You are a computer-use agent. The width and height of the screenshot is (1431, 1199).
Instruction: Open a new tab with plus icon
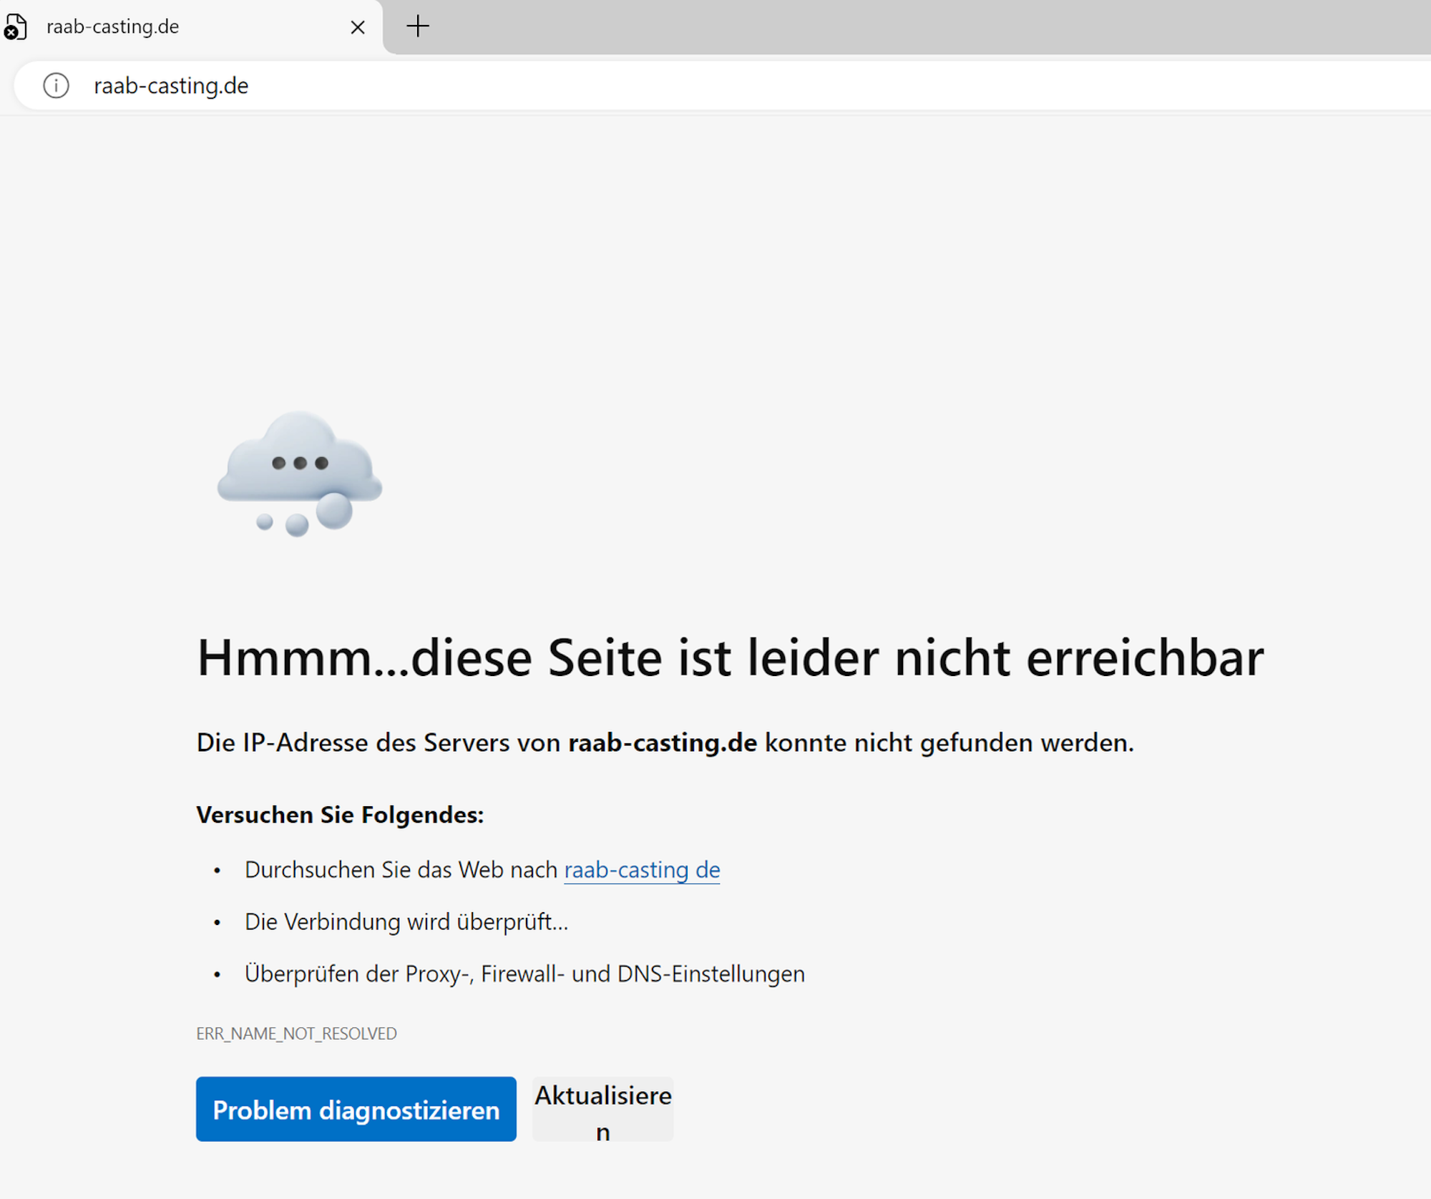click(418, 27)
